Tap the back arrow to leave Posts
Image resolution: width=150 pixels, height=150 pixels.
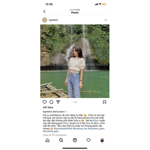point(44,11)
